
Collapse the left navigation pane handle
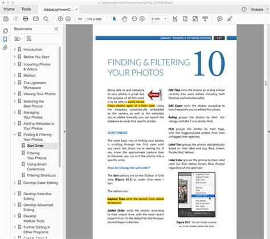pos(64,132)
